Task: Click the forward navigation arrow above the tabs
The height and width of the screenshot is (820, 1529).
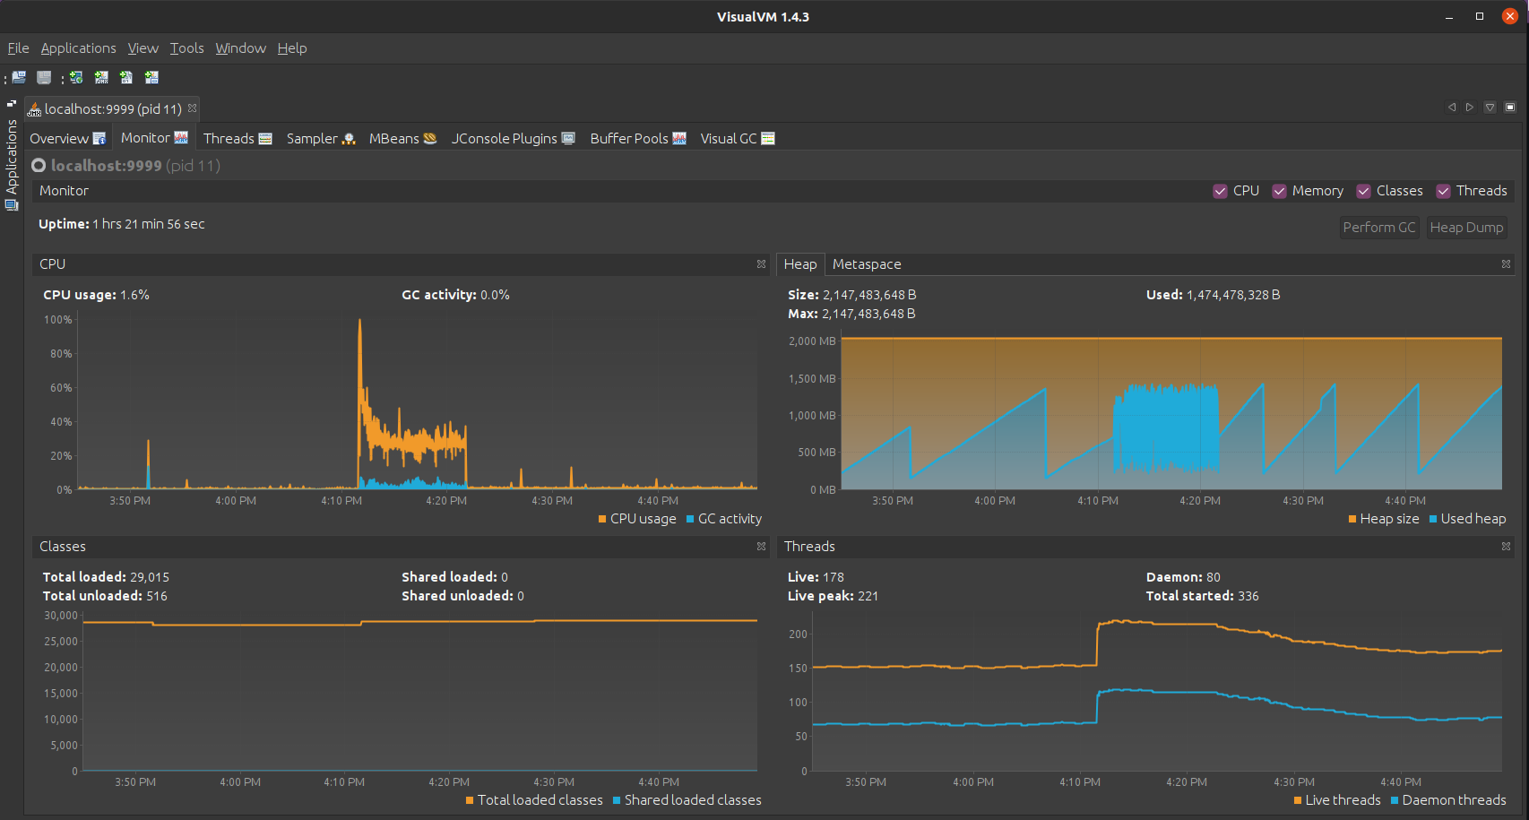Action: click(1470, 107)
